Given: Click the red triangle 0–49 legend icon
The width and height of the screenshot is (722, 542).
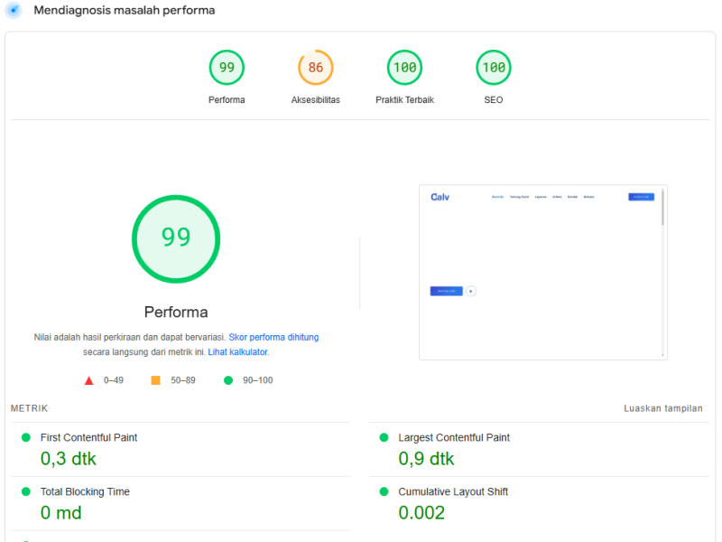Looking at the screenshot, I should [x=88, y=380].
